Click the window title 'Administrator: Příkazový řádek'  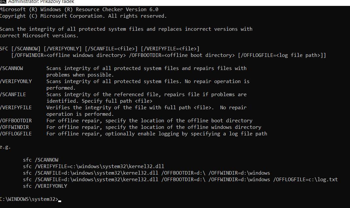41,2
